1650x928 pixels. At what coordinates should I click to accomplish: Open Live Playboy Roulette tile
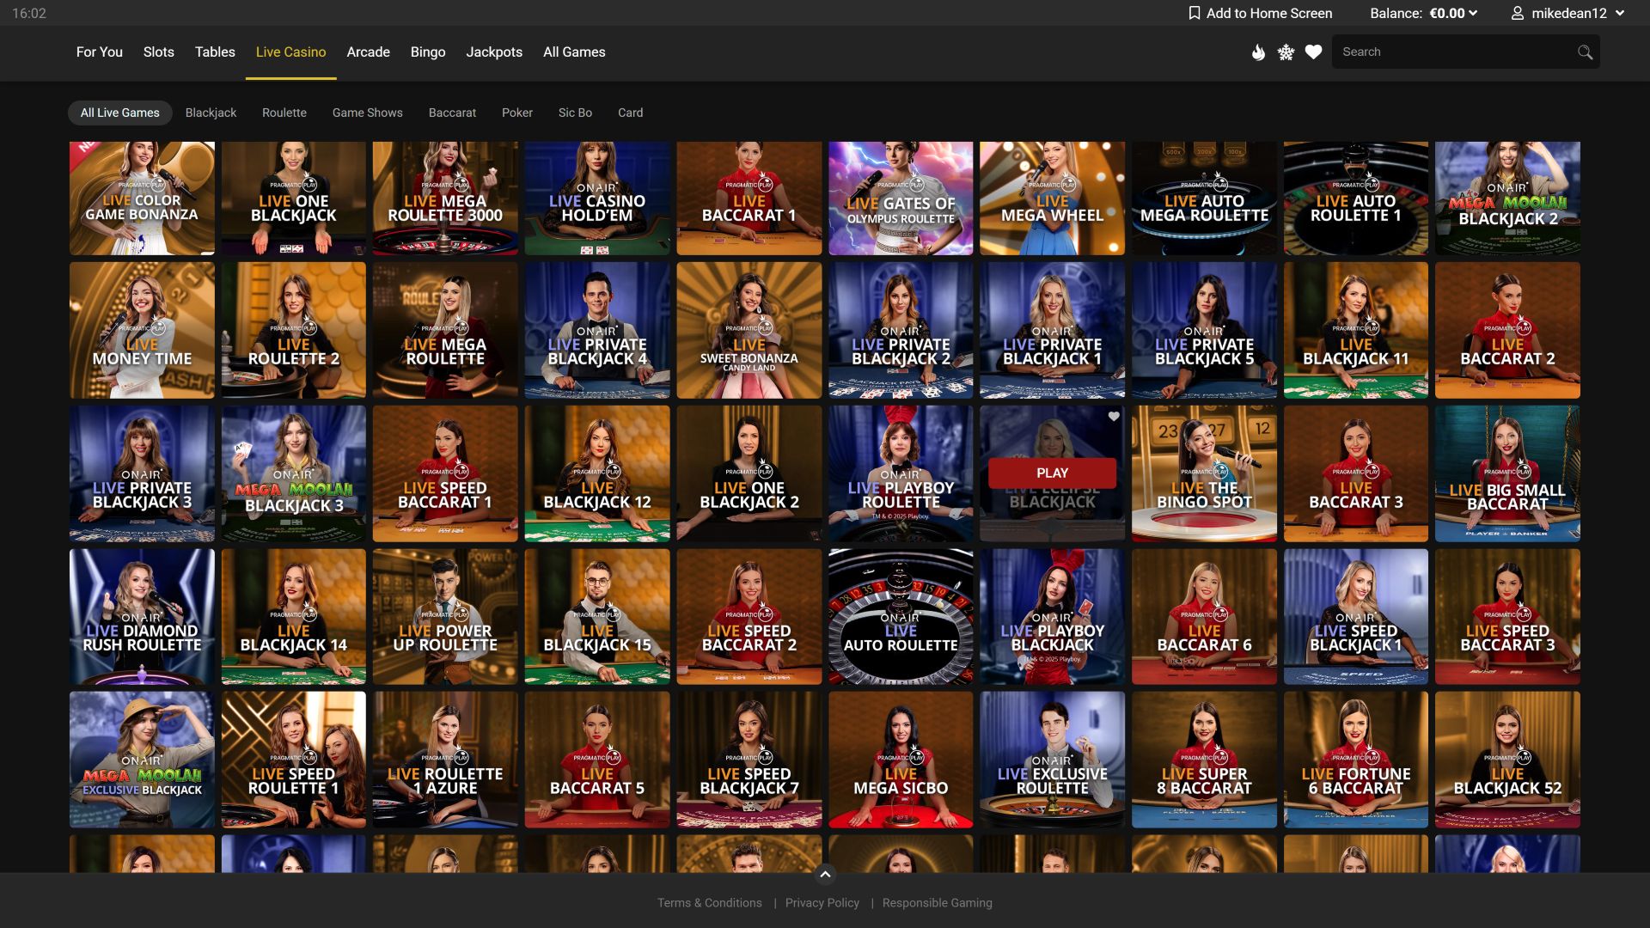(901, 473)
